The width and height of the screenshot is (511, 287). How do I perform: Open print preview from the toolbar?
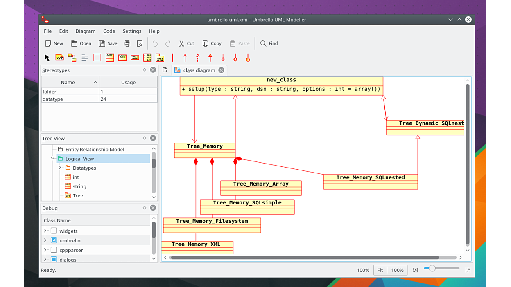click(140, 43)
